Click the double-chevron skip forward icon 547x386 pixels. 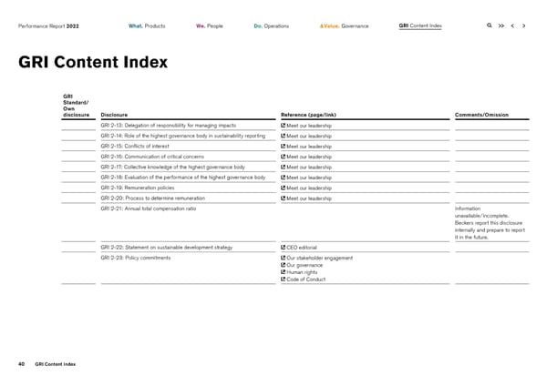click(501, 25)
